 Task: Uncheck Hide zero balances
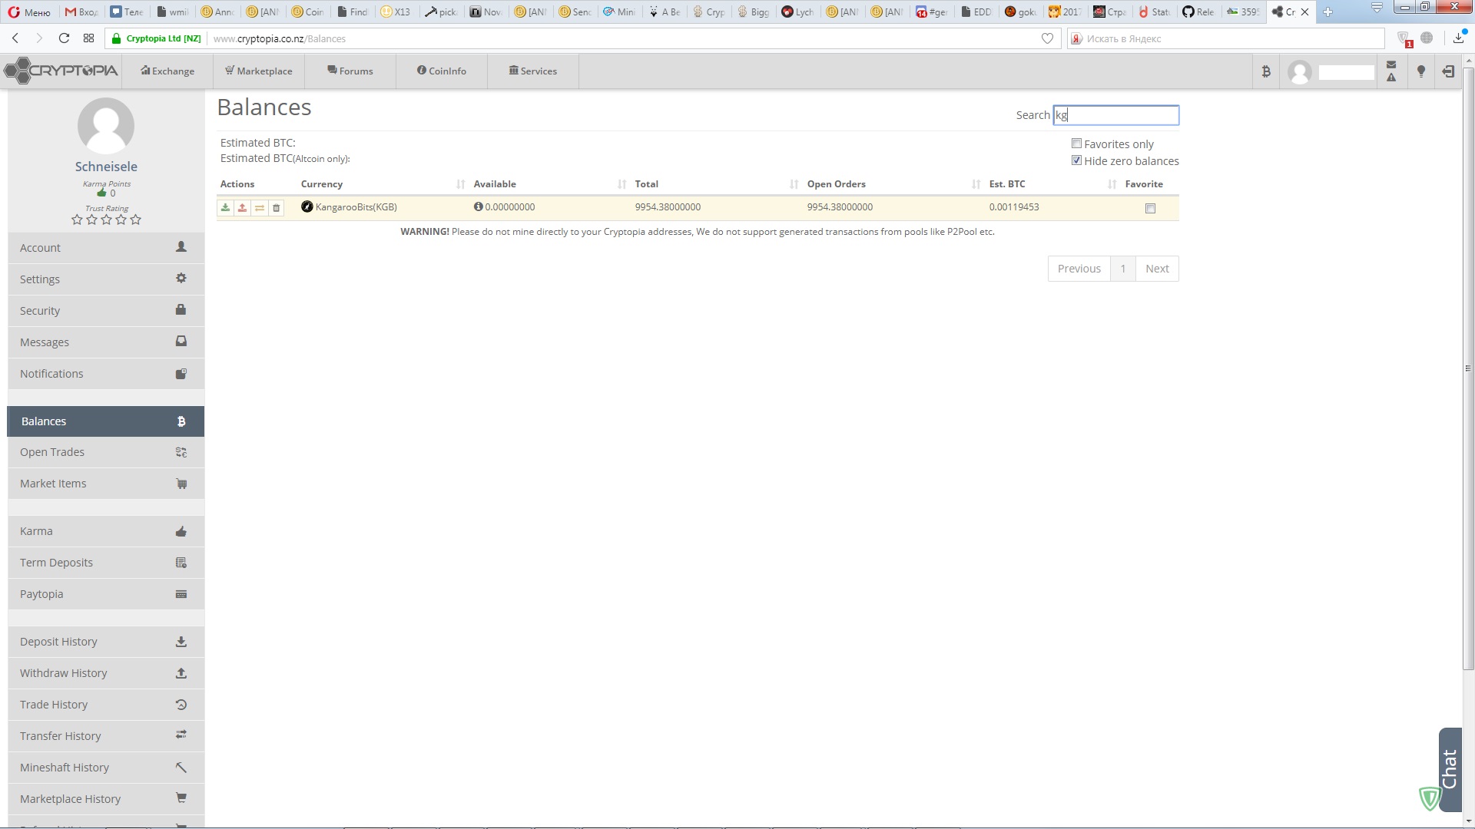pos(1076,160)
